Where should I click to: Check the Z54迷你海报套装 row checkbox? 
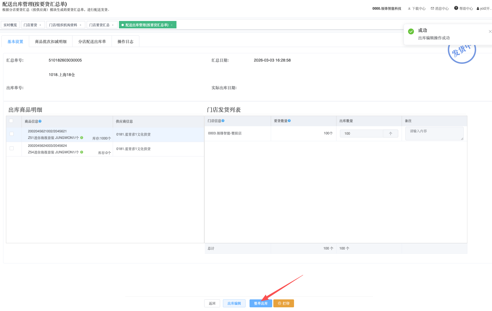[12, 148]
